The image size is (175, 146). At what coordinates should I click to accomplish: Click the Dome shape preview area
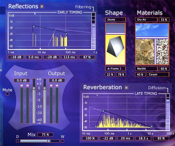[115, 28]
